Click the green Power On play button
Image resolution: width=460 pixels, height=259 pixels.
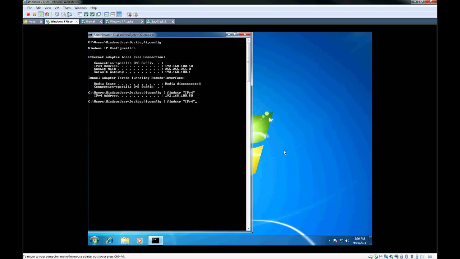point(41,14)
